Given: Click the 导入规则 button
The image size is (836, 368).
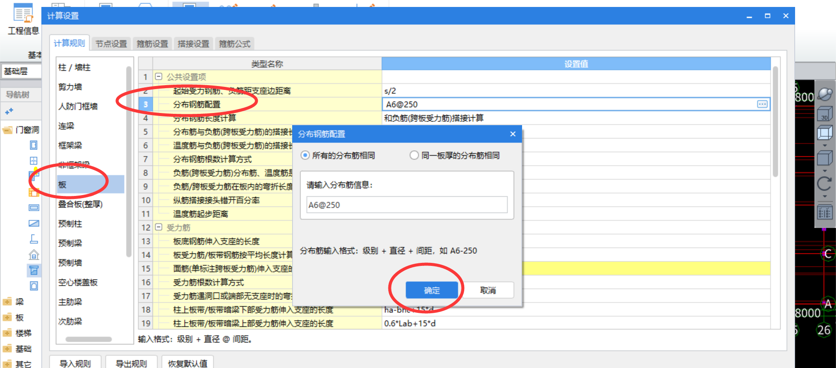Looking at the screenshot, I should pos(75,363).
